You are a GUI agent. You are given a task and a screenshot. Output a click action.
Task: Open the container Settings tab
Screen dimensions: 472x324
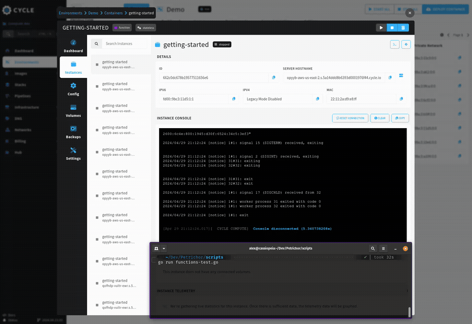tap(73, 154)
